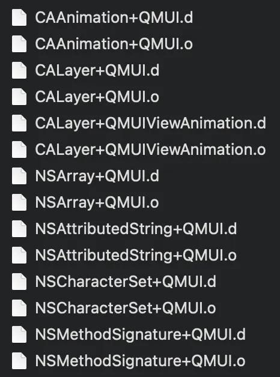Choose the CALayer+QMUI.d list entry
The width and height of the screenshot is (280, 377).
[x=97, y=71]
